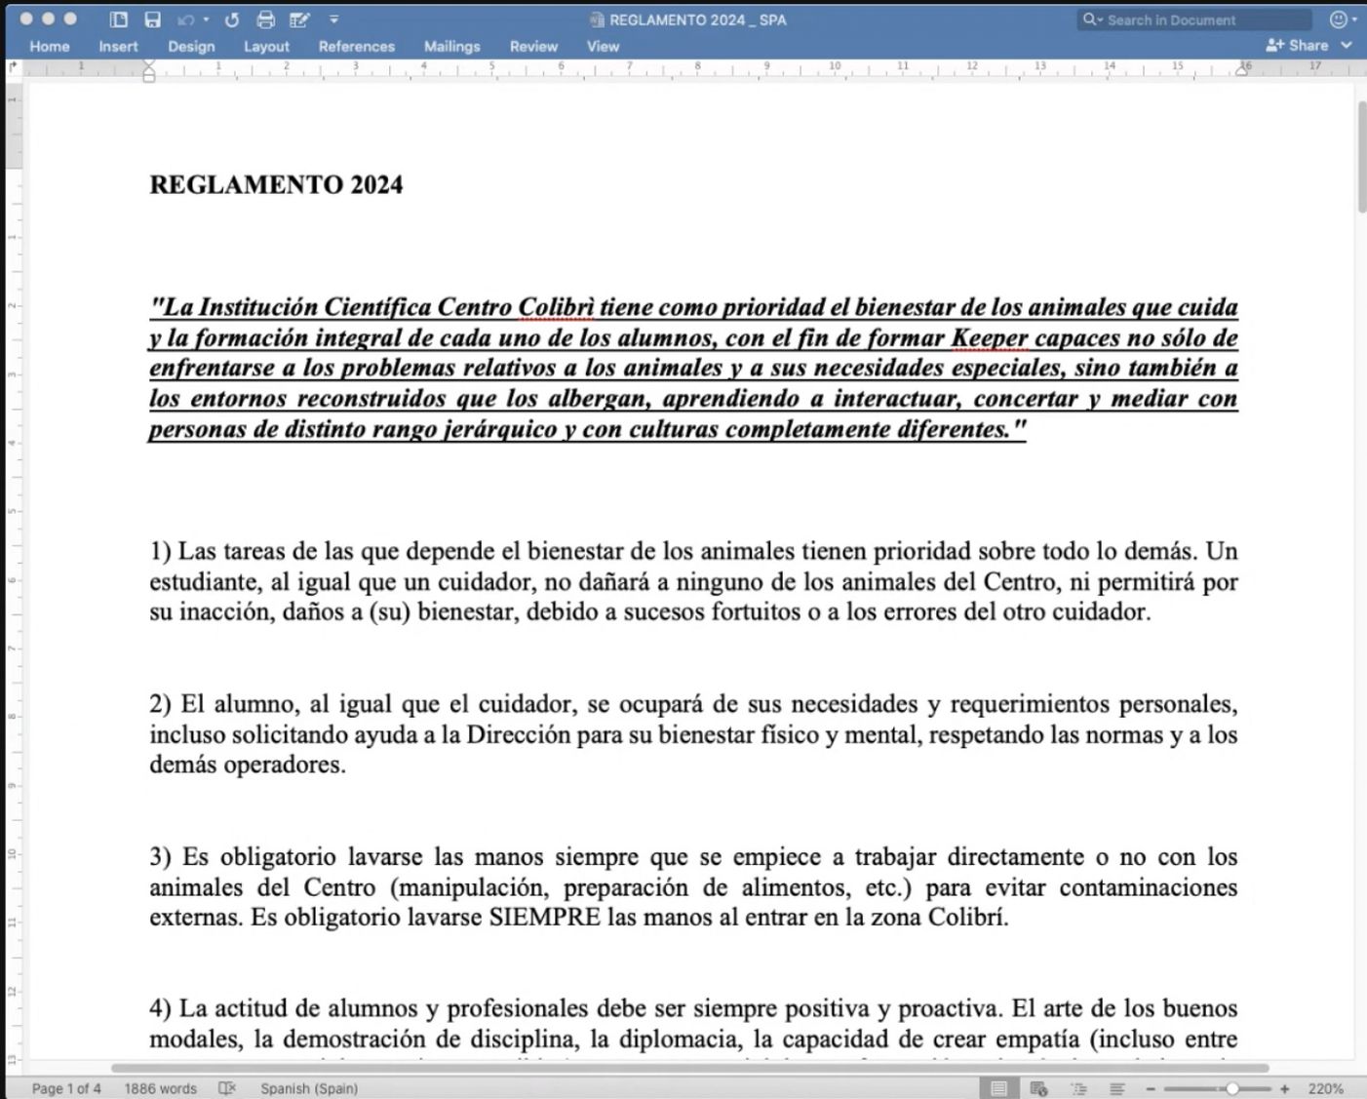Switch to Outline view icon
Screen dimensions: 1367x1099
(x=1078, y=1088)
